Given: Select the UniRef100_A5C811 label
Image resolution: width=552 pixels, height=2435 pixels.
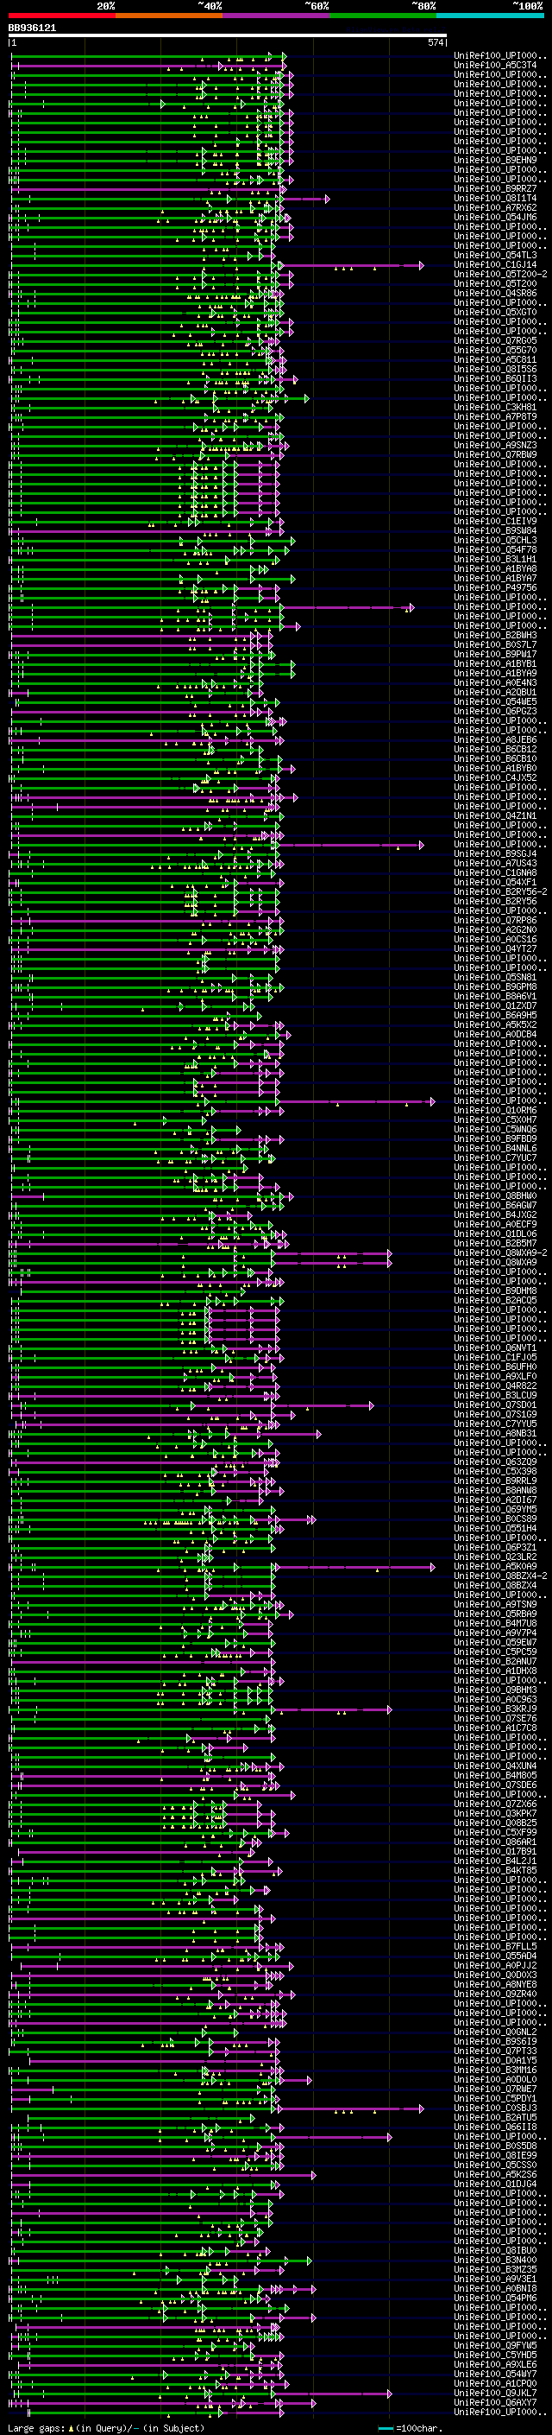Looking at the screenshot, I should [495, 360].
